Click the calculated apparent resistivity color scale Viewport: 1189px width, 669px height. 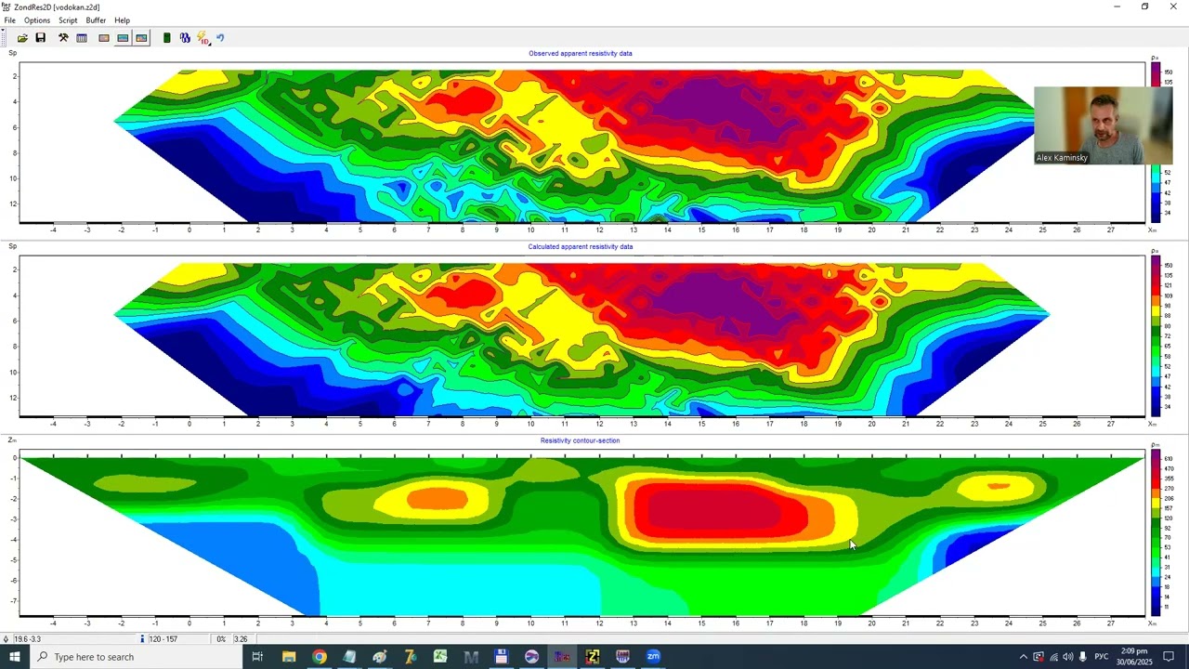tap(1157, 335)
